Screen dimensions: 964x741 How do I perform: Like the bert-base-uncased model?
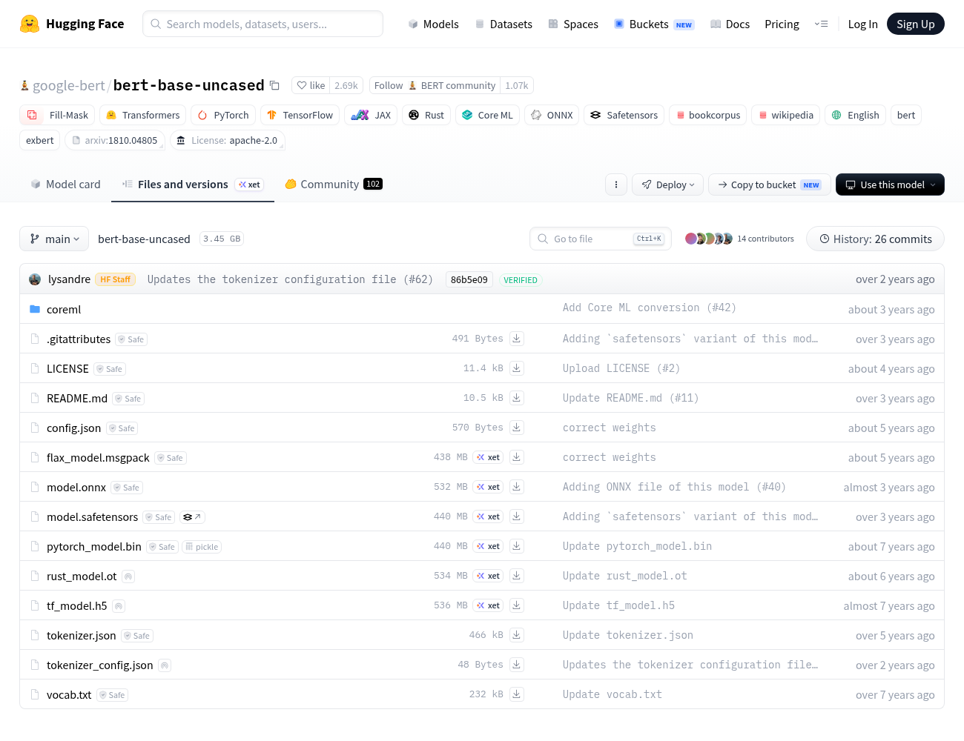[x=311, y=85]
